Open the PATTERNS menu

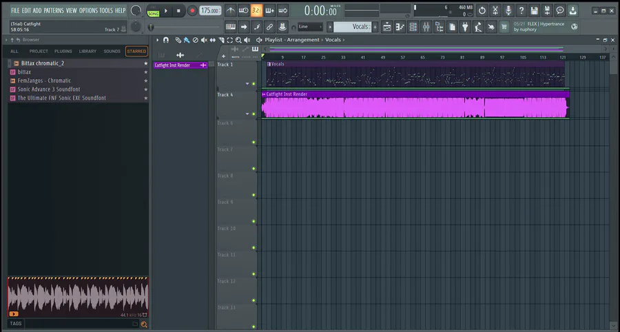[x=53, y=10]
